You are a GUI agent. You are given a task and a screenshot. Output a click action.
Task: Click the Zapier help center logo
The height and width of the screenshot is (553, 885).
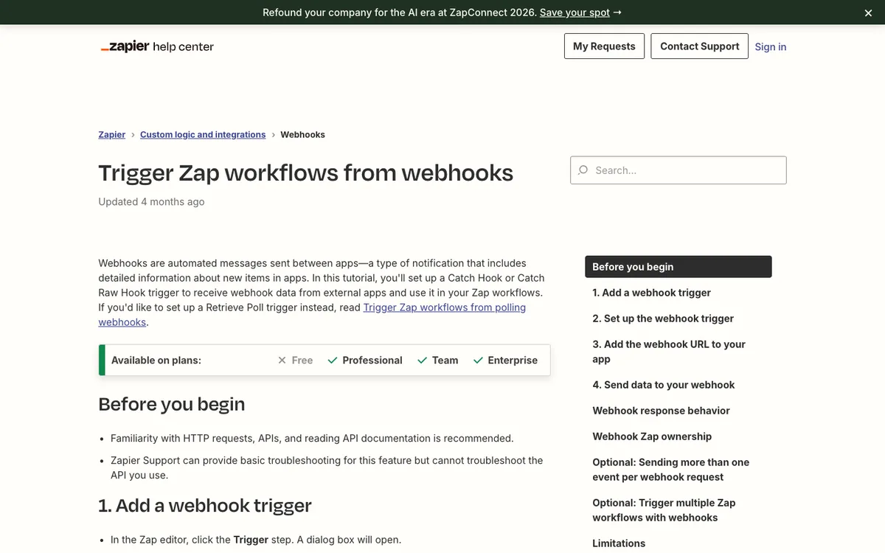(156, 46)
